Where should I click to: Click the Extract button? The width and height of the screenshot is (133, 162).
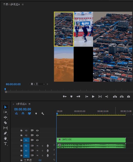122,97
